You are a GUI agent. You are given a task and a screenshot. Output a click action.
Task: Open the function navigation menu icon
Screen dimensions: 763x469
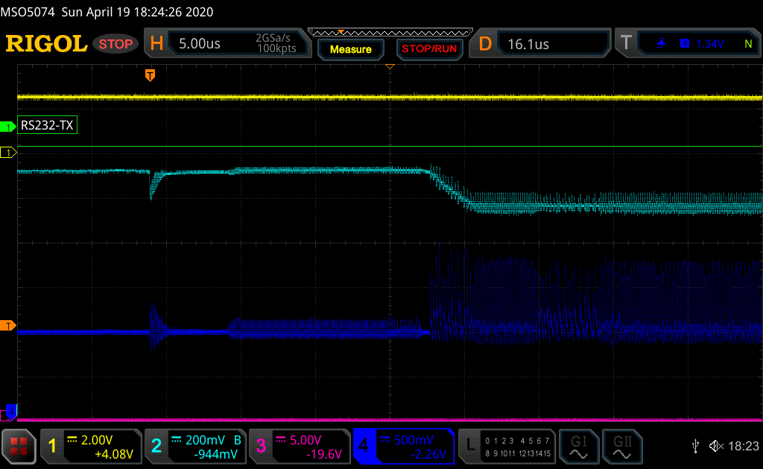20,446
